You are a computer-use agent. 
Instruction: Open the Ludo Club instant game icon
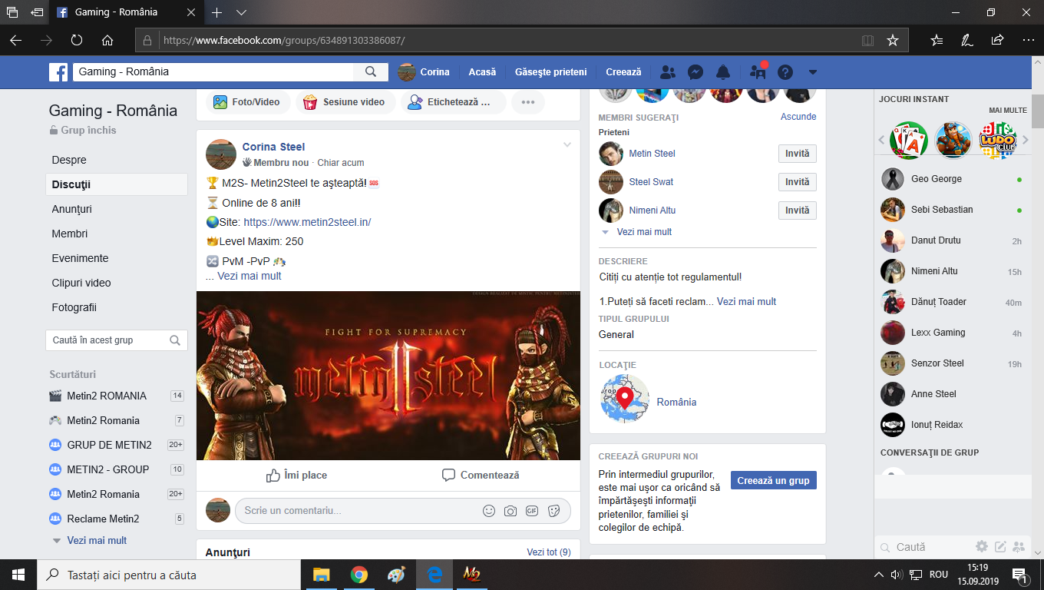(x=998, y=141)
